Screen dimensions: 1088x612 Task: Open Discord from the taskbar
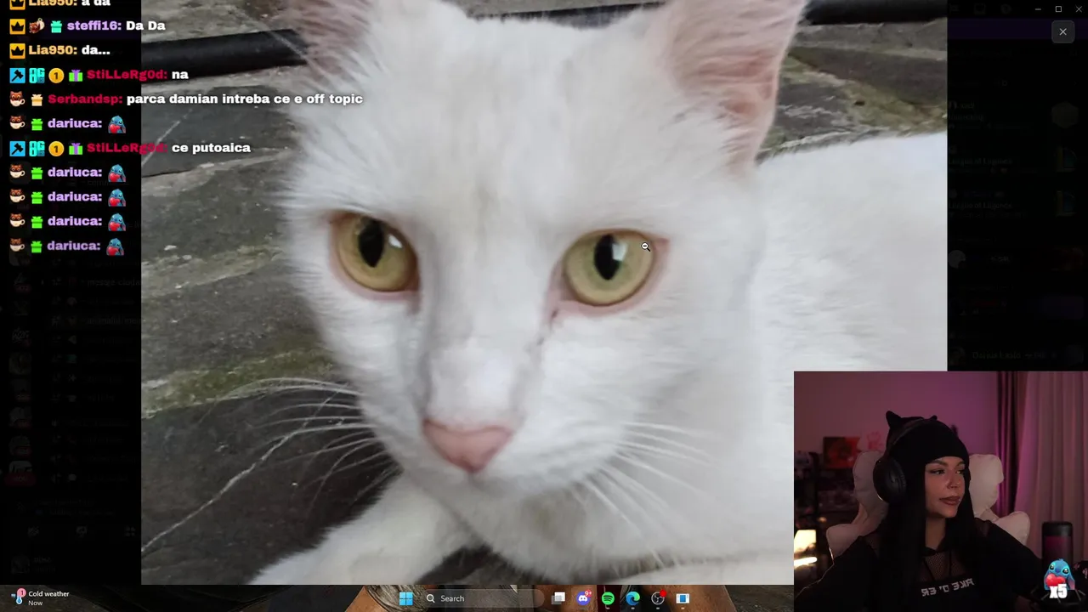point(583,598)
